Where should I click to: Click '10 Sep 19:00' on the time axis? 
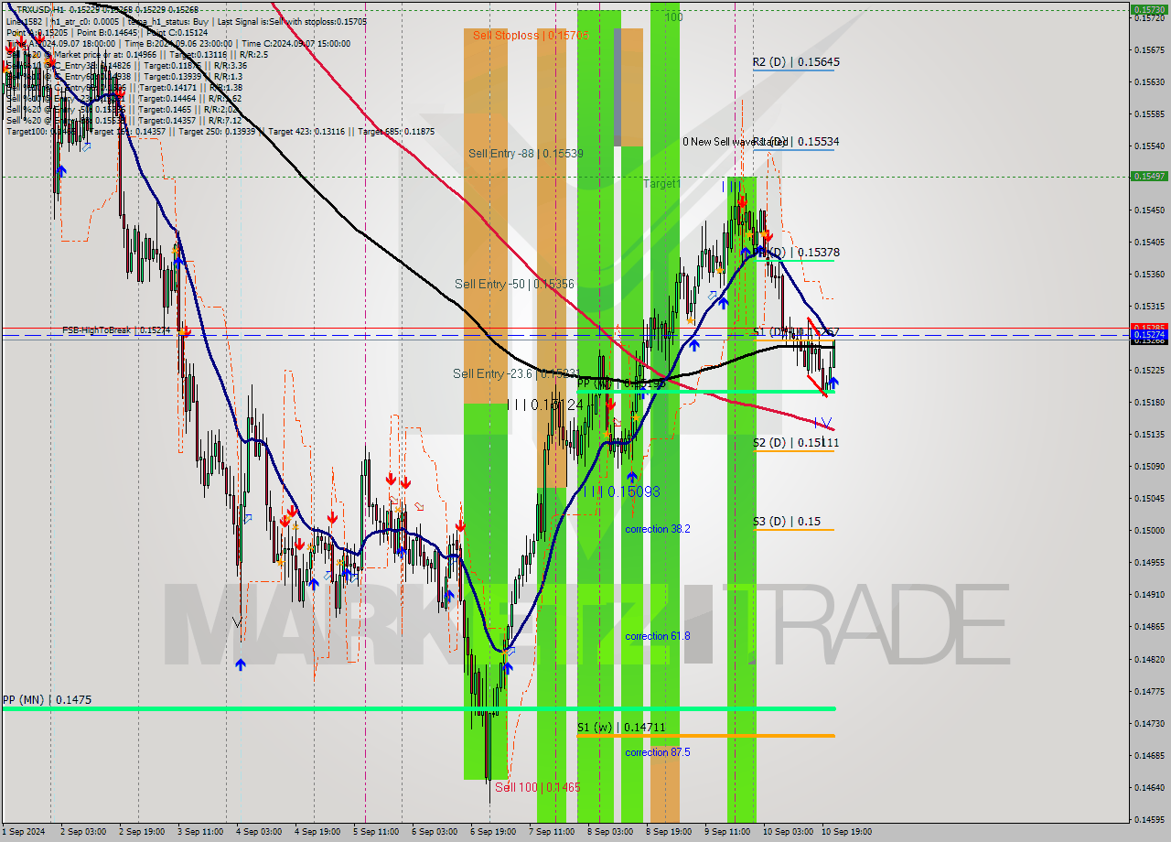click(847, 832)
